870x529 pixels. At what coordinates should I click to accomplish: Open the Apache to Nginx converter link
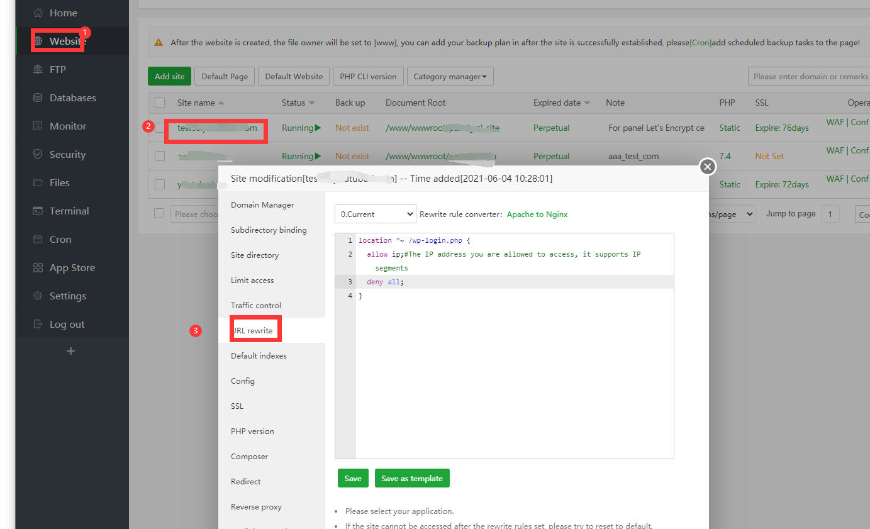point(537,214)
